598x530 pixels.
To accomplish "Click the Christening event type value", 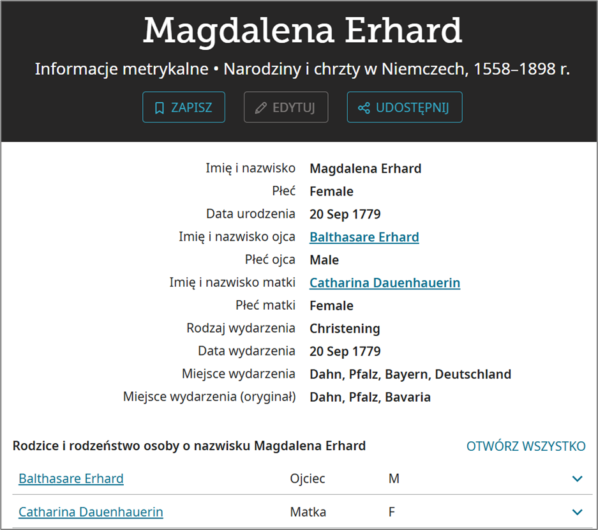I will click(x=345, y=328).
